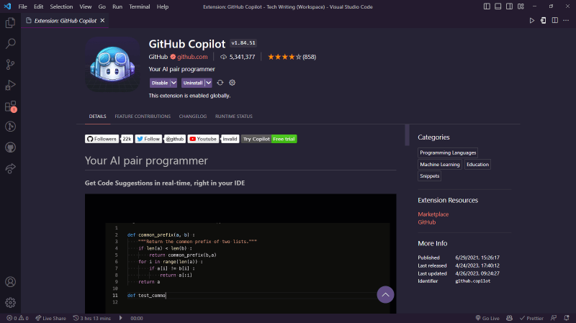Open the Selection menu

click(61, 6)
